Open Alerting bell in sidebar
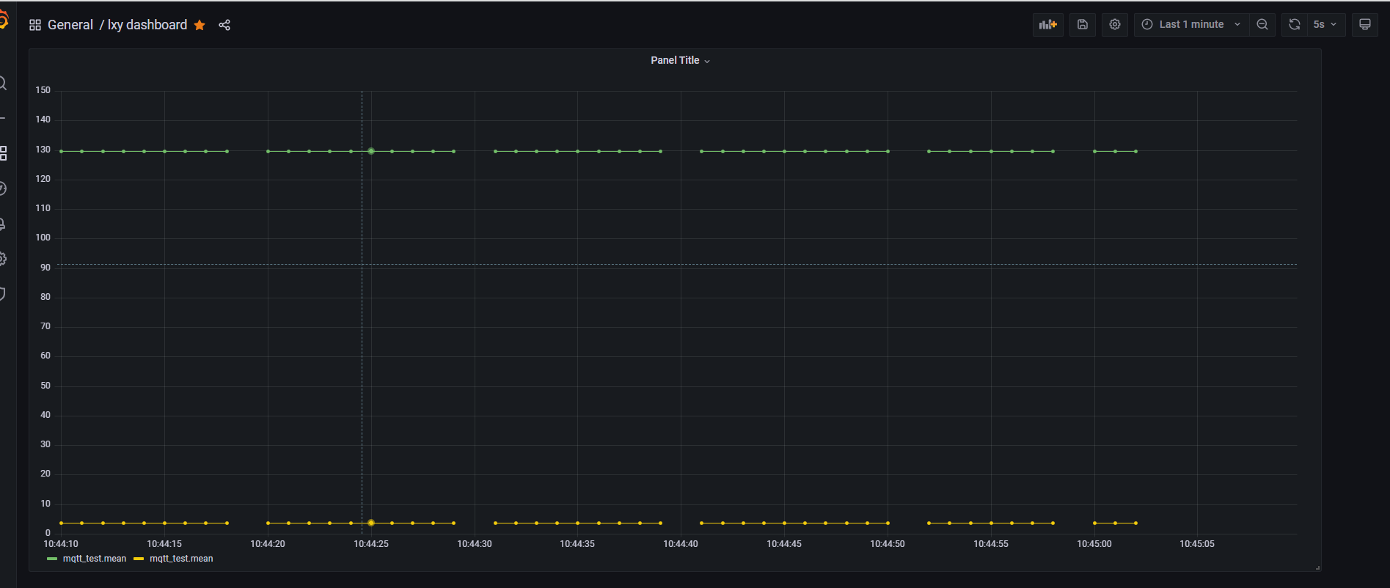The height and width of the screenshot is (588, 1390). 3,224
